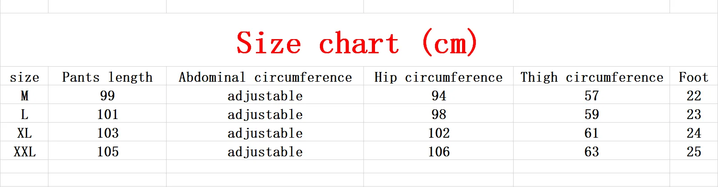The width and height of the screenshot is (718, 187).
Task: Select the size 'M' cell
Action: pyautogui.click(x=24, y=95)
